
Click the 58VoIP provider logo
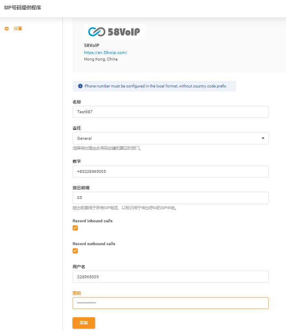pos(114,32)
